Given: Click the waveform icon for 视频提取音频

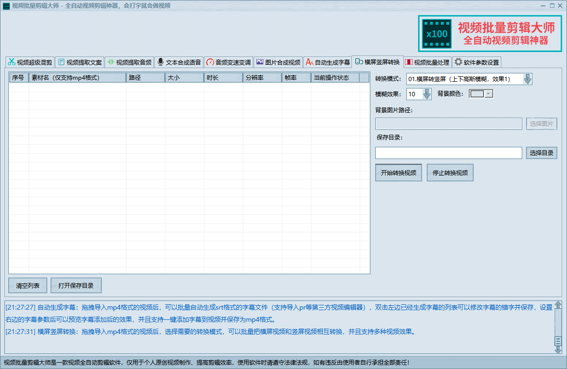Looking at the screenshot, I should click(x=110, y=62).
